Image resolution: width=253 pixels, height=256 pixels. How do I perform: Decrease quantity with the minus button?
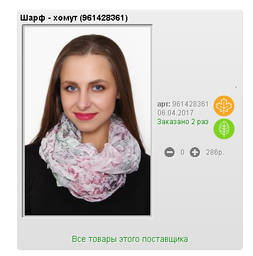169,152
